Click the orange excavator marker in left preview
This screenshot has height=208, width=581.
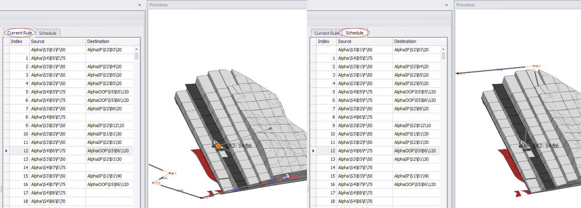point(218,146)
